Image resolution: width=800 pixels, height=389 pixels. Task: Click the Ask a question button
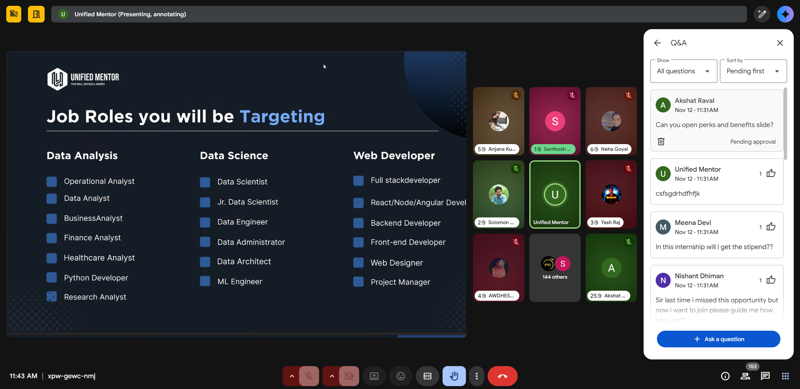click(718, 339)
